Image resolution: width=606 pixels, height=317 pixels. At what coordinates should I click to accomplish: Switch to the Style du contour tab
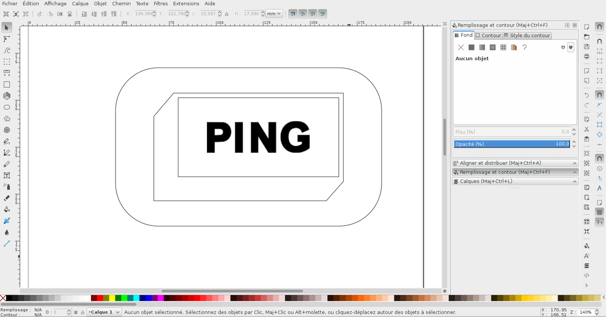(x=527, y=35)
